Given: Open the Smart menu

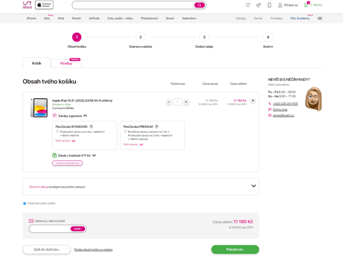Looking at the screenshot, I should tap(170, 18).
